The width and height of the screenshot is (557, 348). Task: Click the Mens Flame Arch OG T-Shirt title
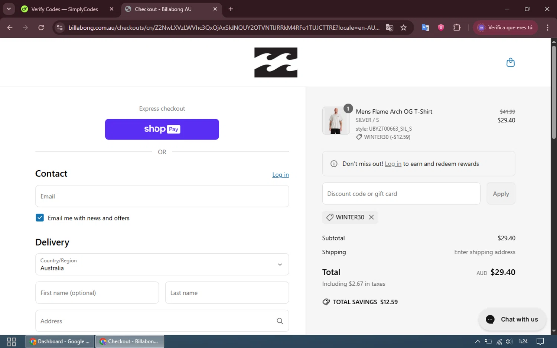[x=394, y=111]
